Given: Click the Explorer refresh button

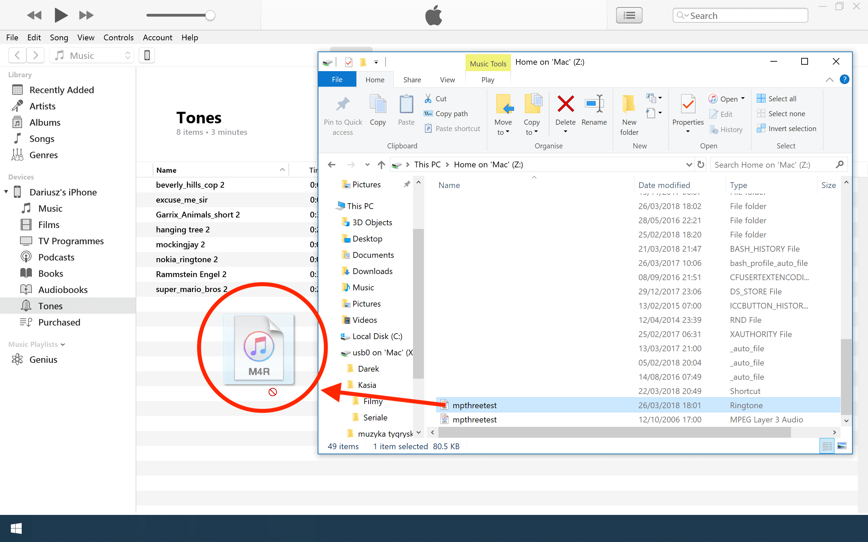Looking at the screenshot, I should [x=701, y=165].
